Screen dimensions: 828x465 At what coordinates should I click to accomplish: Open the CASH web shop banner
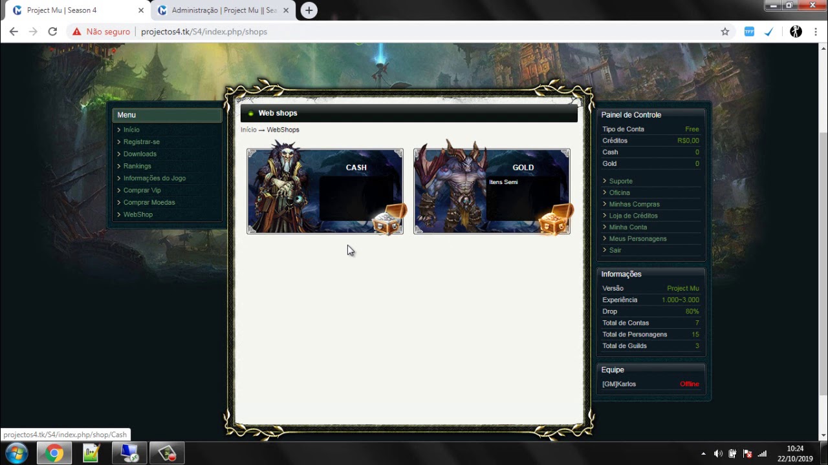[325, 191]
